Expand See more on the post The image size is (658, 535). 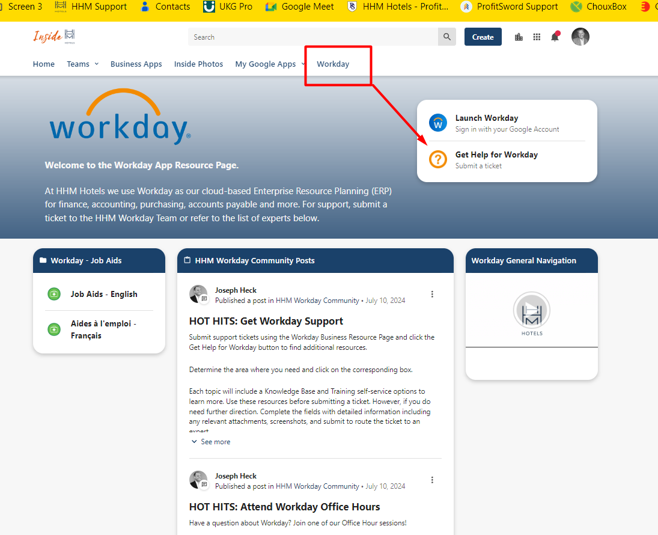(211, 442)
